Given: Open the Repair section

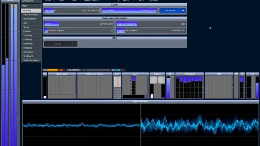Looking at the screenshot, I should coord(31,6).
